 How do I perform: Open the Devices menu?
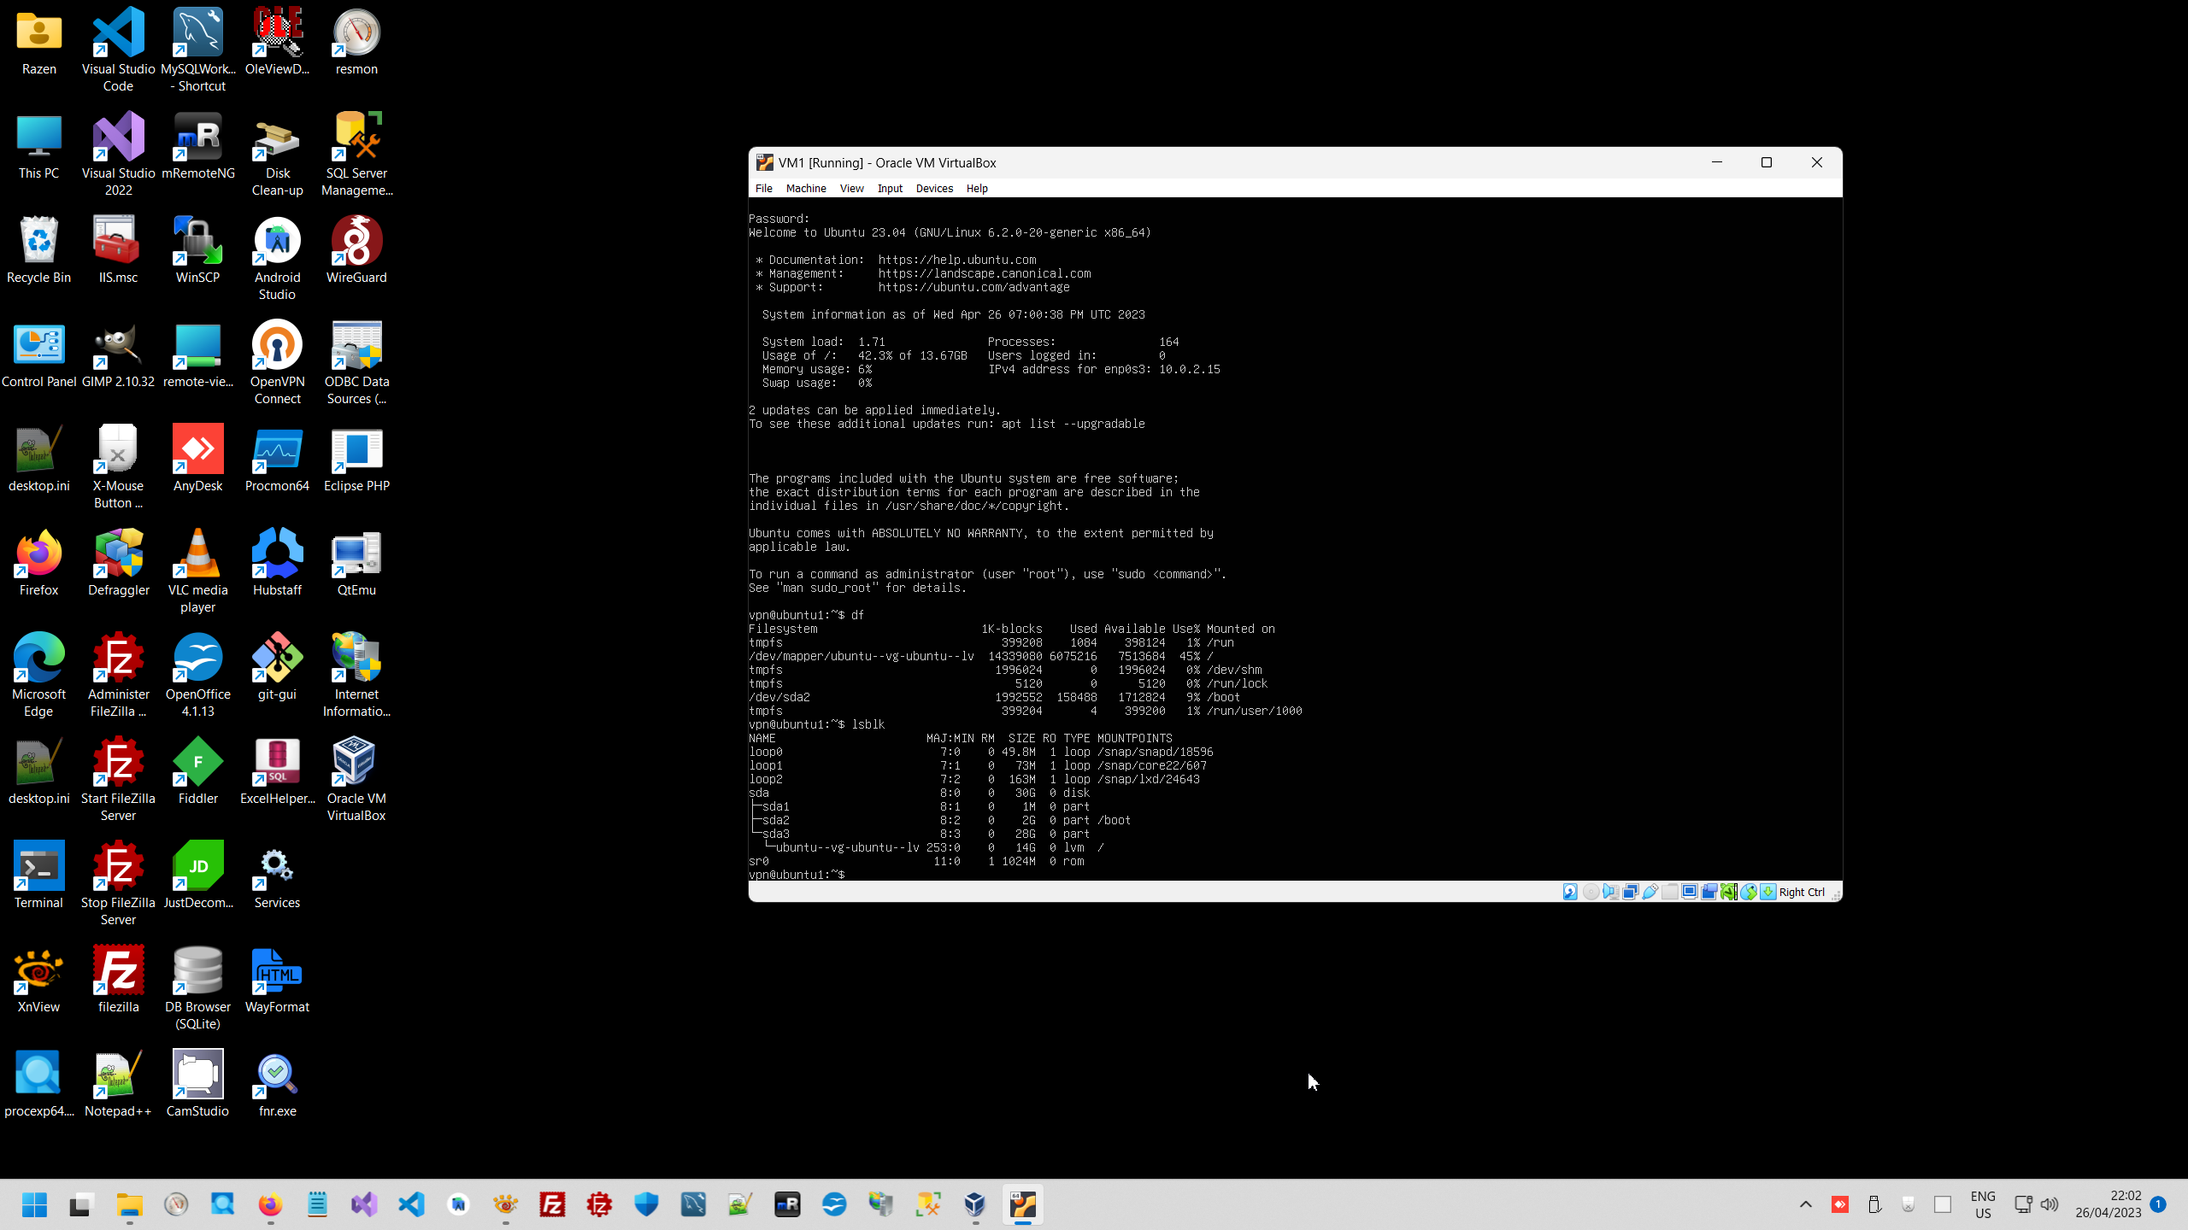(933, 189)
